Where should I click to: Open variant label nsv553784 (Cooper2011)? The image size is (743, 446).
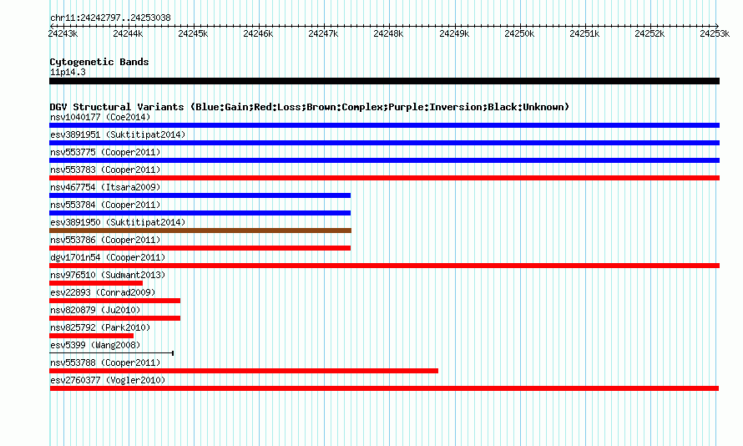click(x=105, y=205)
